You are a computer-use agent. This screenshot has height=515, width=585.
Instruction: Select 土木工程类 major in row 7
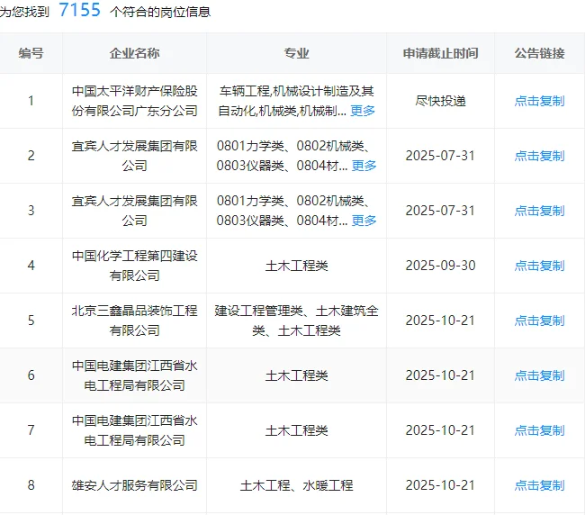coord(297,430)
